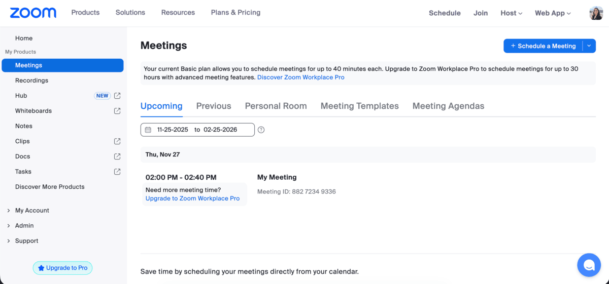Click the end date 02-25-2026
The image size is (609, 284).
coord(220,130)
